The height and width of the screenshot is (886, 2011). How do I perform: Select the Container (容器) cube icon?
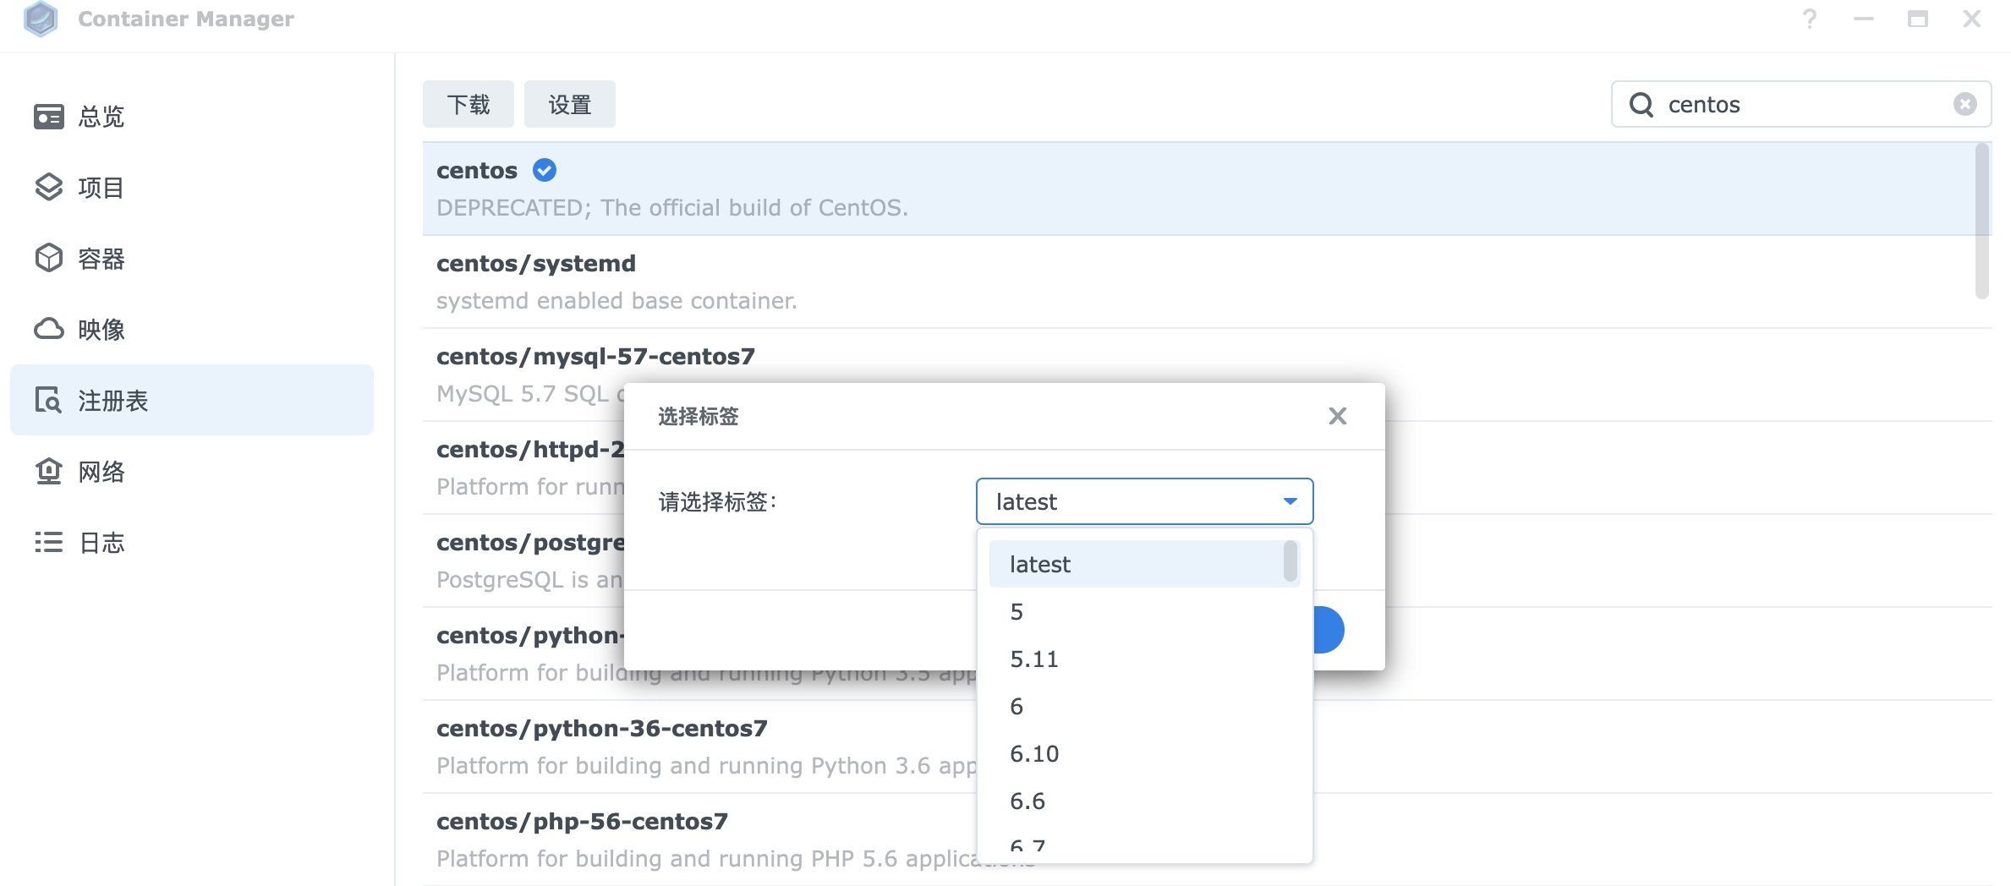click(x=49, y=259)
